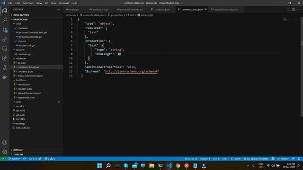Open Manage gear settings menu
303x170 pixels.
(x=5, y=152)
